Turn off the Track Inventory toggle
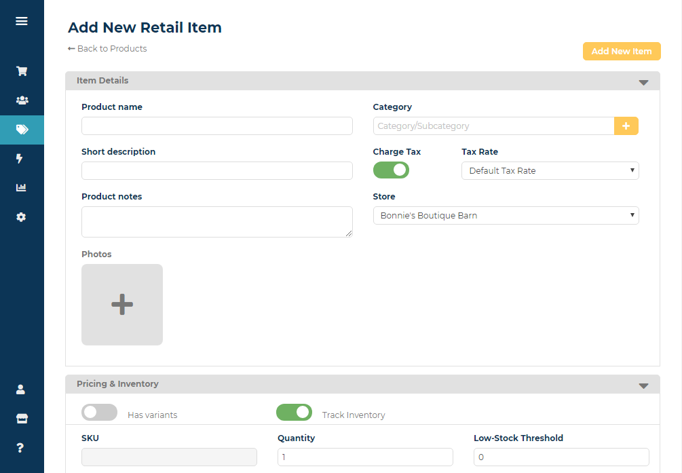Image resolution: width=682 pixels, height=473 pixels. pos(294,413)
